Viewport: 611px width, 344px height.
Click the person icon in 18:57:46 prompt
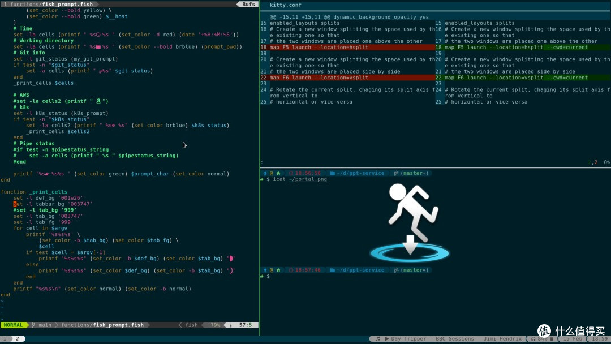(x=265, y=269)
